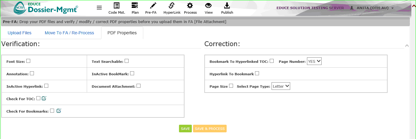The height and width of the screenshot is (139, 416).
Task: Open the Select Page Type Letter dropdown
Action: point(281,86)
